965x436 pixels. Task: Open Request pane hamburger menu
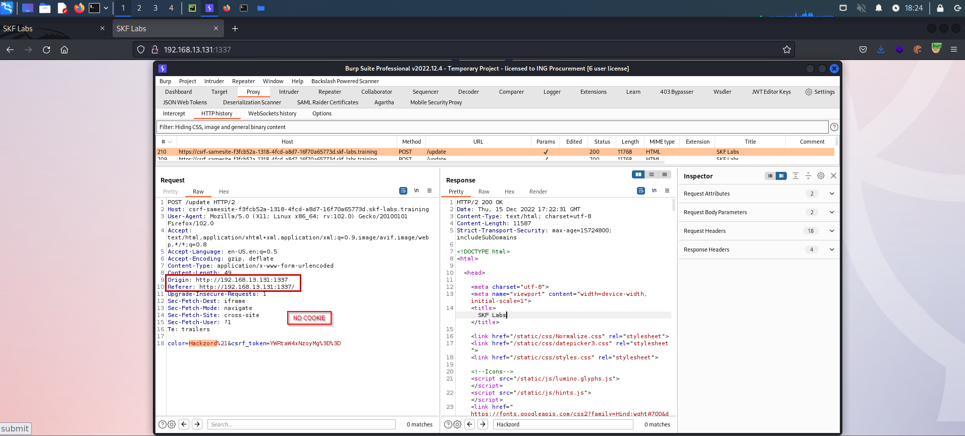coord(430,191)
